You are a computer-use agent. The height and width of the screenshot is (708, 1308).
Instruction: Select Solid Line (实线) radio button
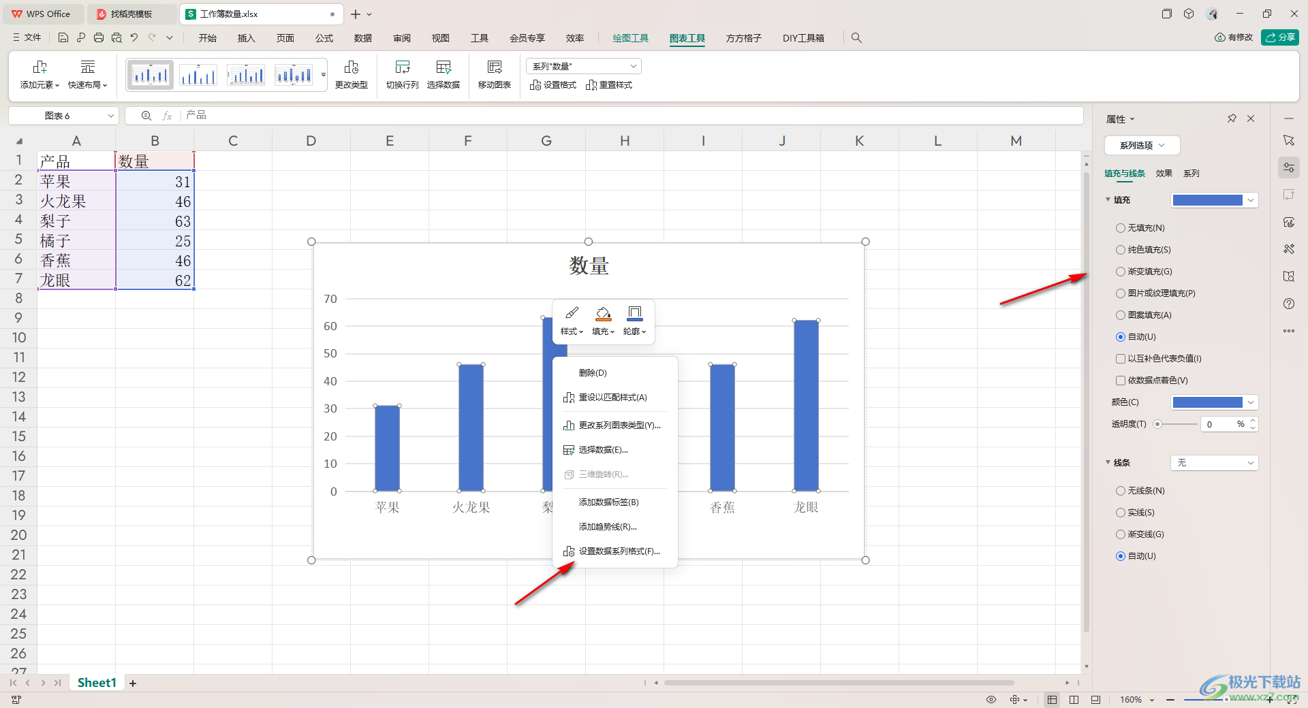1120,513
